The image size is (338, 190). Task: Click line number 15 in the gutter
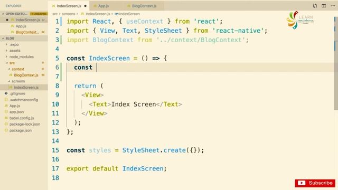click(55, 150)
